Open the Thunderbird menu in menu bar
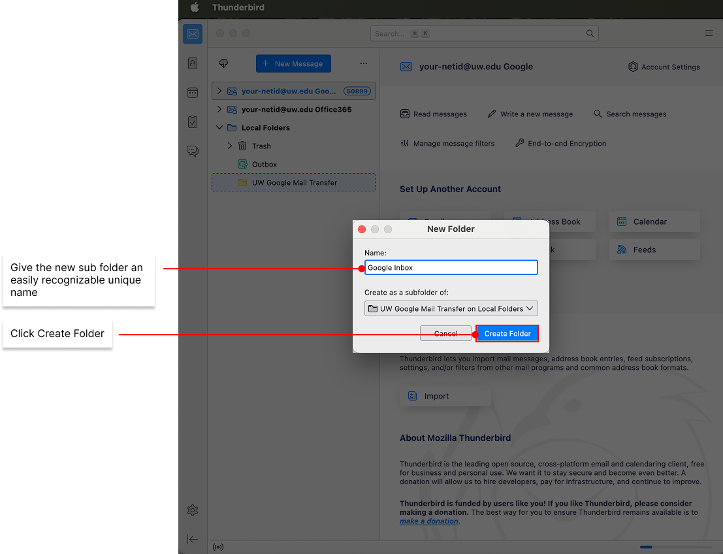The width and height of the screenshot is (723, 554). pyautogui.click(x=238, y=8)
